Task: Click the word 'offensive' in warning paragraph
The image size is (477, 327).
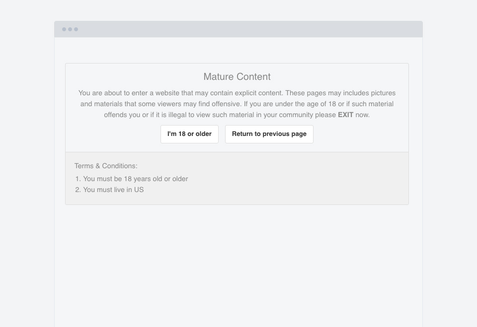Action: [225, 104]
